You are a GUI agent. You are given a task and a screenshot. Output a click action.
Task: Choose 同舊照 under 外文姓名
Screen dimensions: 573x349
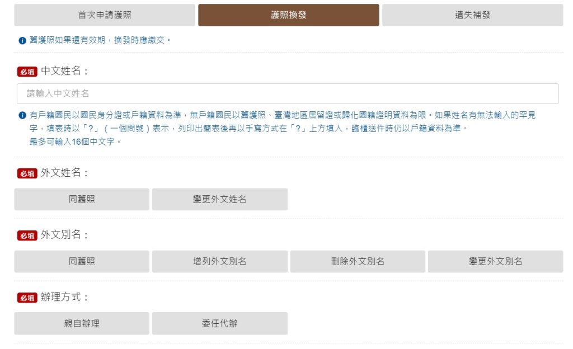click(x=82, y=199)
